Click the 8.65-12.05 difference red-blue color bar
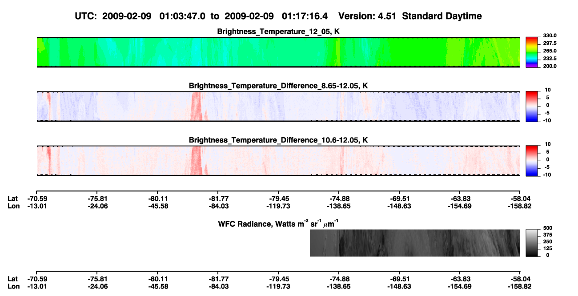The height and width of the screenshot is (296, 578). click(532, 107)
